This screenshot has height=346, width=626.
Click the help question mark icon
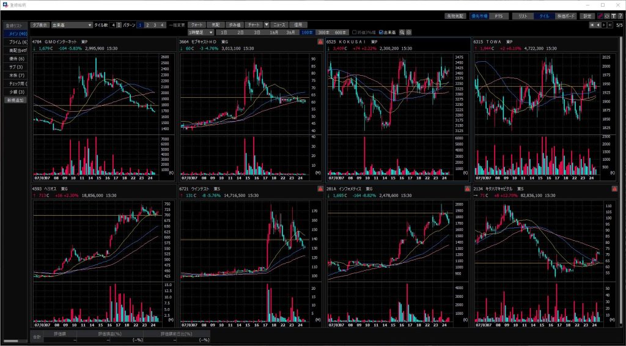click(620, 16)
